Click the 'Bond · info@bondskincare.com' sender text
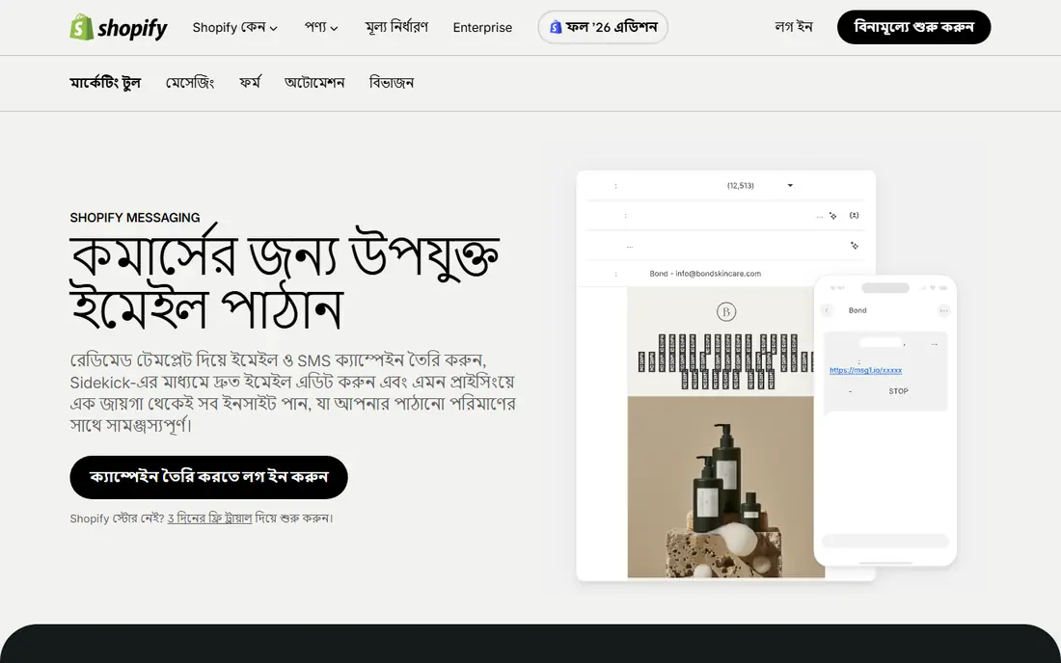 705,274
